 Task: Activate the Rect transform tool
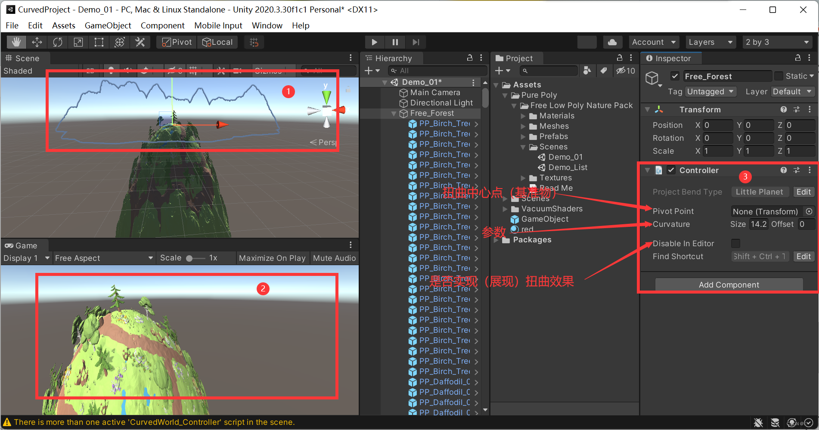pyautogui.click(x=99, y=42)
